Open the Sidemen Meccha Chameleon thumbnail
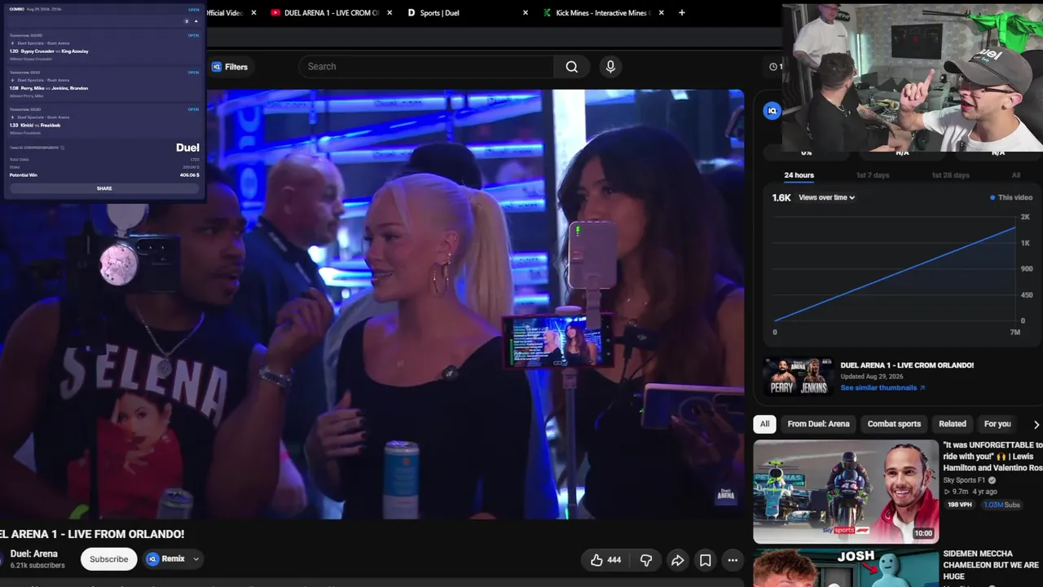Image resolution: width=1043 pixels, height=587 pixels. (846, 568)
